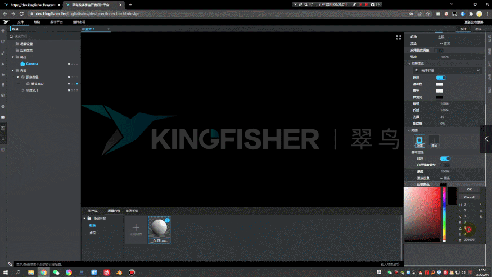Select 材质 in bottom panel list
The image size is (492, 277).
pyautogui.click(x=92, y=225)
